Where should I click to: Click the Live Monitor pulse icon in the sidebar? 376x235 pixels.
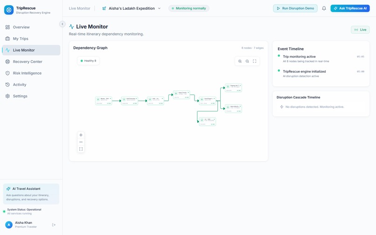7,50
